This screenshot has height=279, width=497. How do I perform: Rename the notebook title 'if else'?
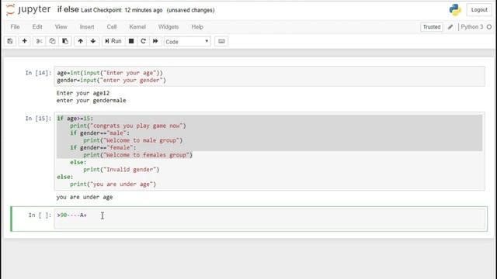tap(68, 9)
